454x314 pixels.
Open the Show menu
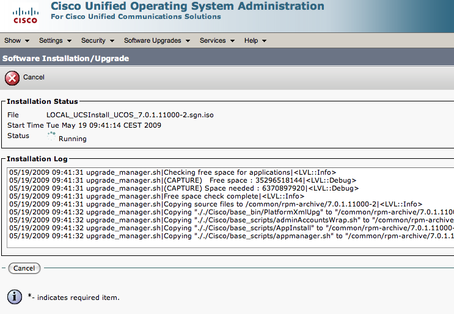tap(16, 40)
